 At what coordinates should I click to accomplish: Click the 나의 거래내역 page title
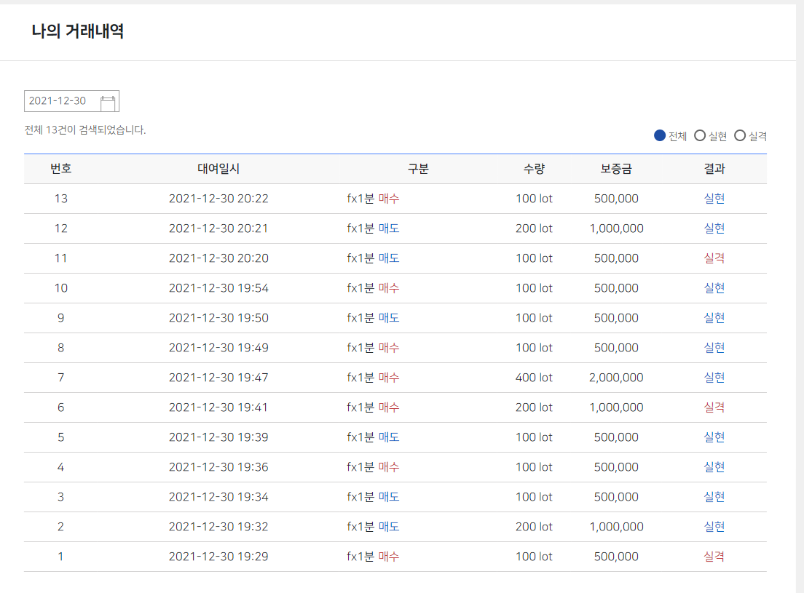coord(77,31)
